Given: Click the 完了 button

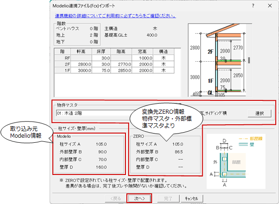Looking at the screenshot, I should [168, 198].
